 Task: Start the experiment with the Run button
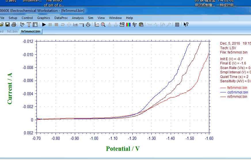[x=44, y=25]
